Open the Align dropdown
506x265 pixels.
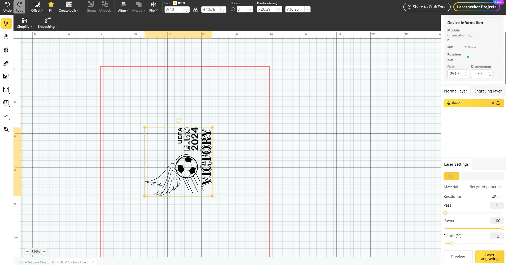123,7
